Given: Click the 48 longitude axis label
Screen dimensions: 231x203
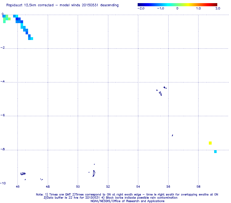Looking at the screenshot, I should pos(48,187).
